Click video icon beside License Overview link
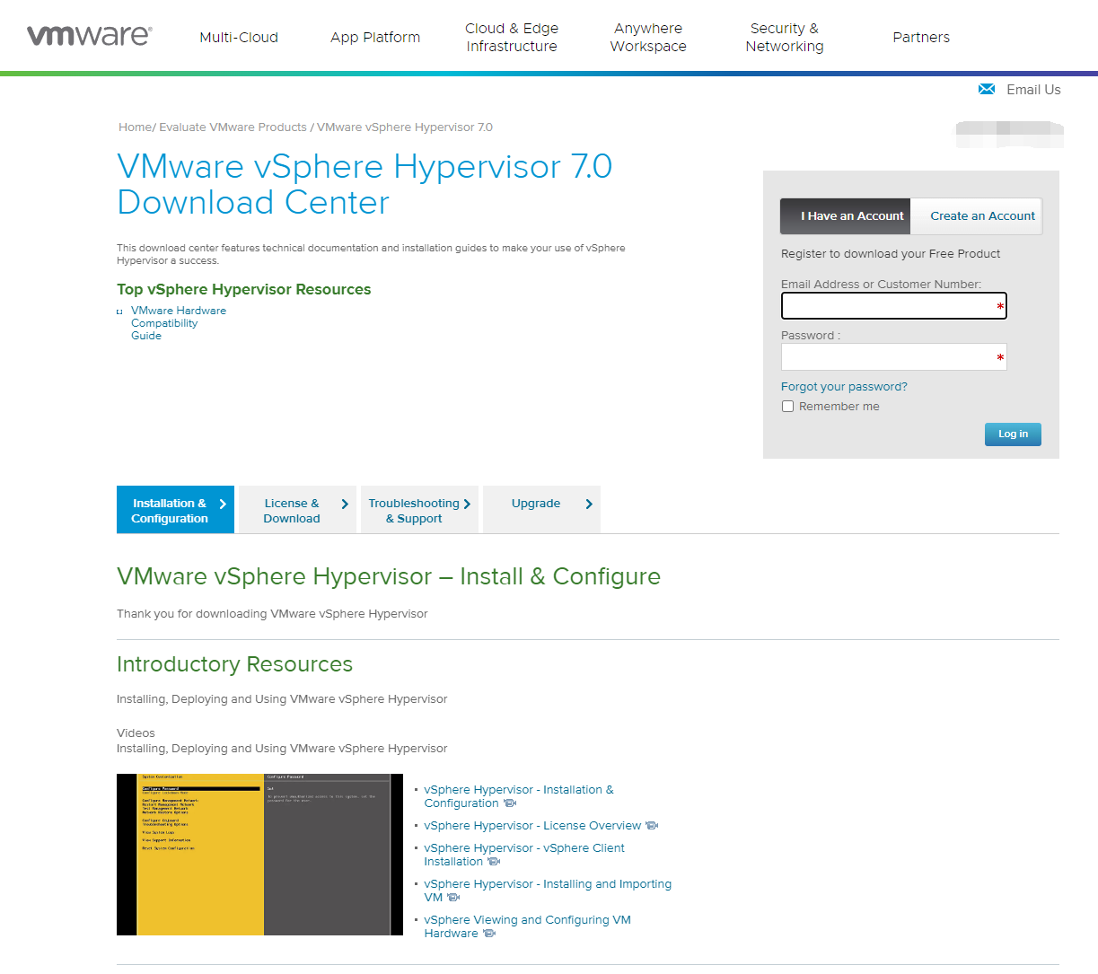Viewport: 1098px width, 974px height. [x=652, y=826]
